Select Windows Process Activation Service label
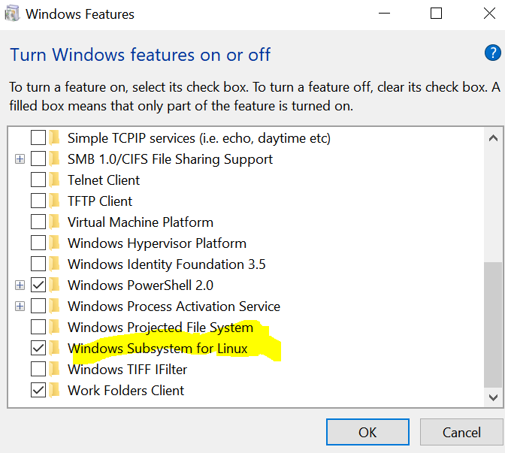505x453 pixels. tap(174, 307)
